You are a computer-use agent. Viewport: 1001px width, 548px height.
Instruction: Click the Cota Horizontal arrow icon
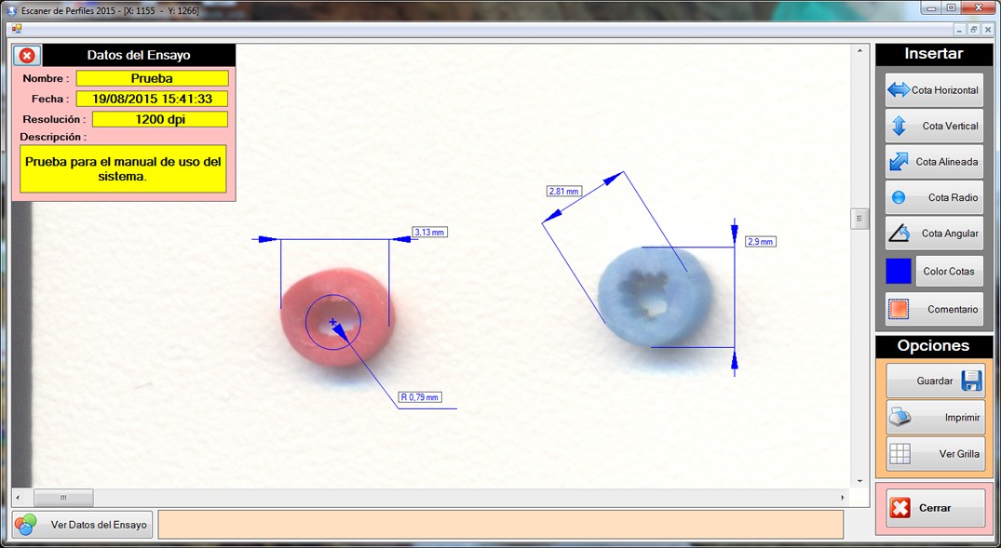click(899, 90)
